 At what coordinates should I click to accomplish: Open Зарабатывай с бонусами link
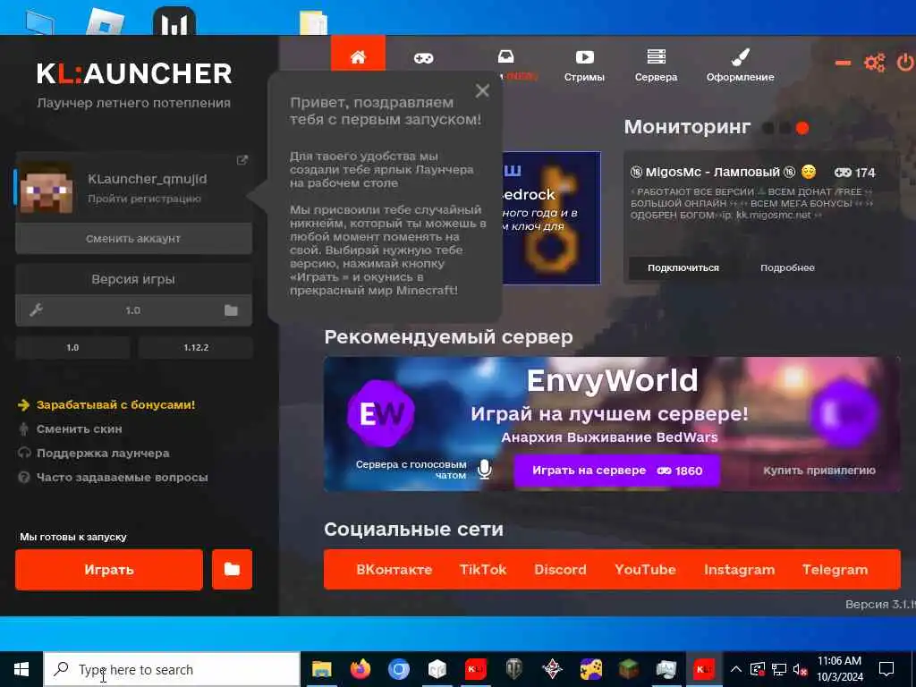coord(115,405)
